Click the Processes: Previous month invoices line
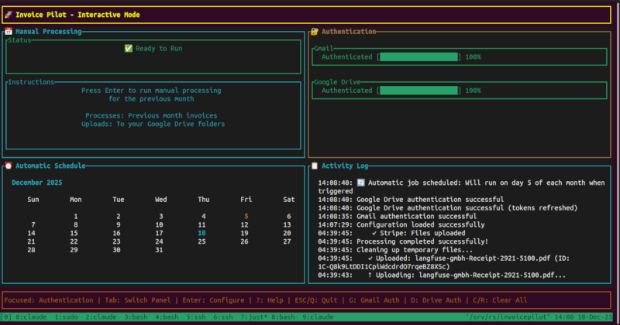This screenshot has width=620, height=325. point(151,116)
